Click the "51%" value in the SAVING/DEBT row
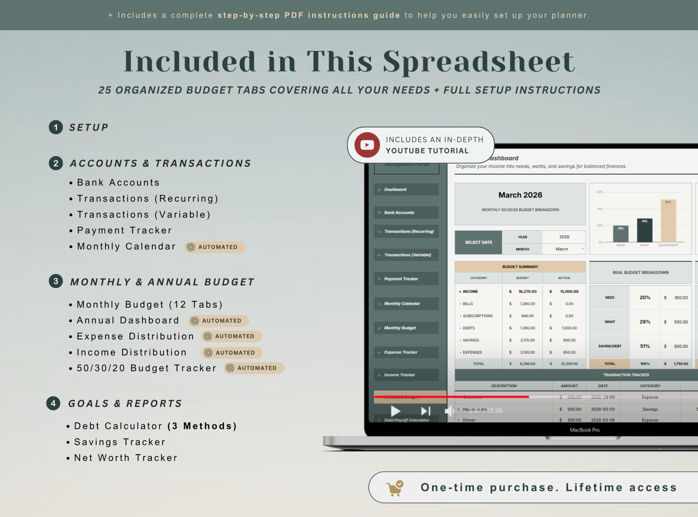The width and height of the screenshot is (698, 517). (645, 346)
